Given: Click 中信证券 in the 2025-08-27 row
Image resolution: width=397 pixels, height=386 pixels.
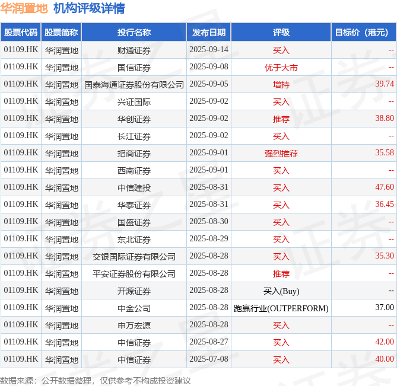Looking at the screenshot, I should click(x=134, y=343).
